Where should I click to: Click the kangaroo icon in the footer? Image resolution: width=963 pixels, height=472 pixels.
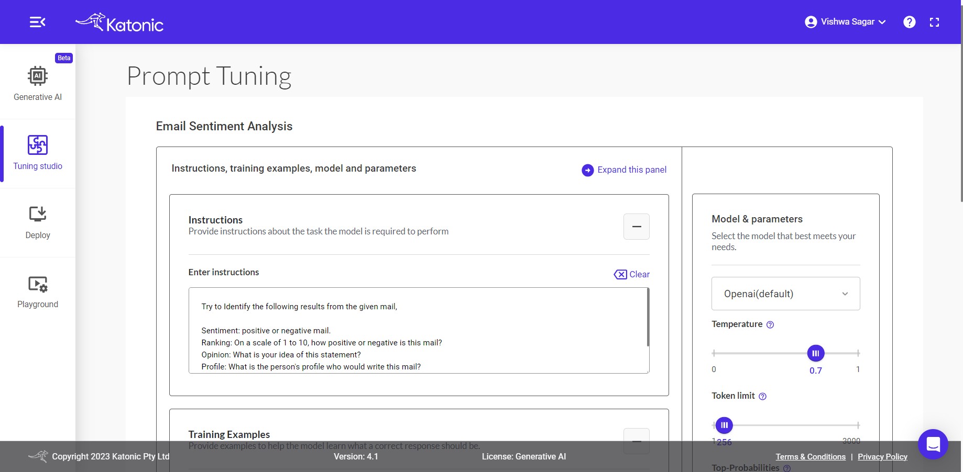click(38, 456)
